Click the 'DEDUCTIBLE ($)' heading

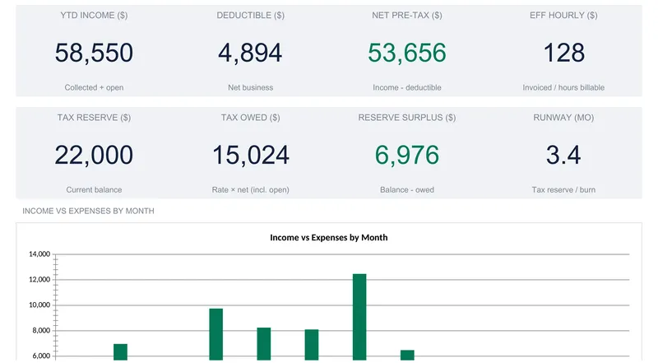(x=251, y=16)
